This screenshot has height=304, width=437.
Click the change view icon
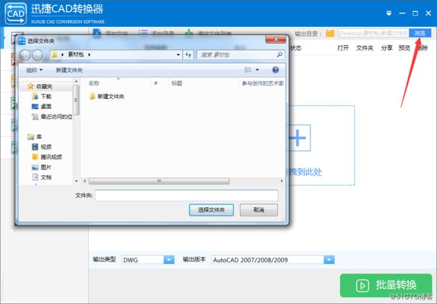(248, 70)
